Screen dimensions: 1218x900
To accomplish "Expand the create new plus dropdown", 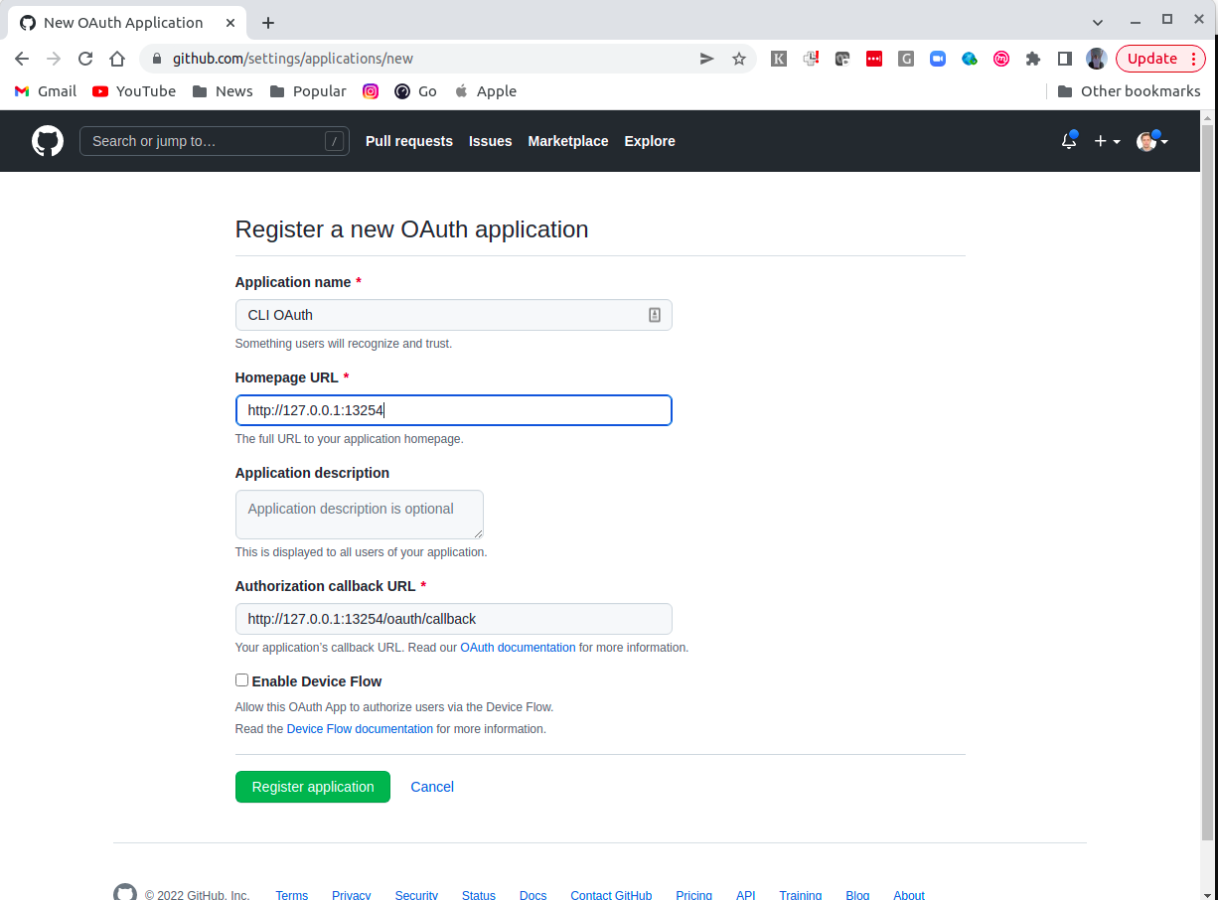I will (1107, 141).
